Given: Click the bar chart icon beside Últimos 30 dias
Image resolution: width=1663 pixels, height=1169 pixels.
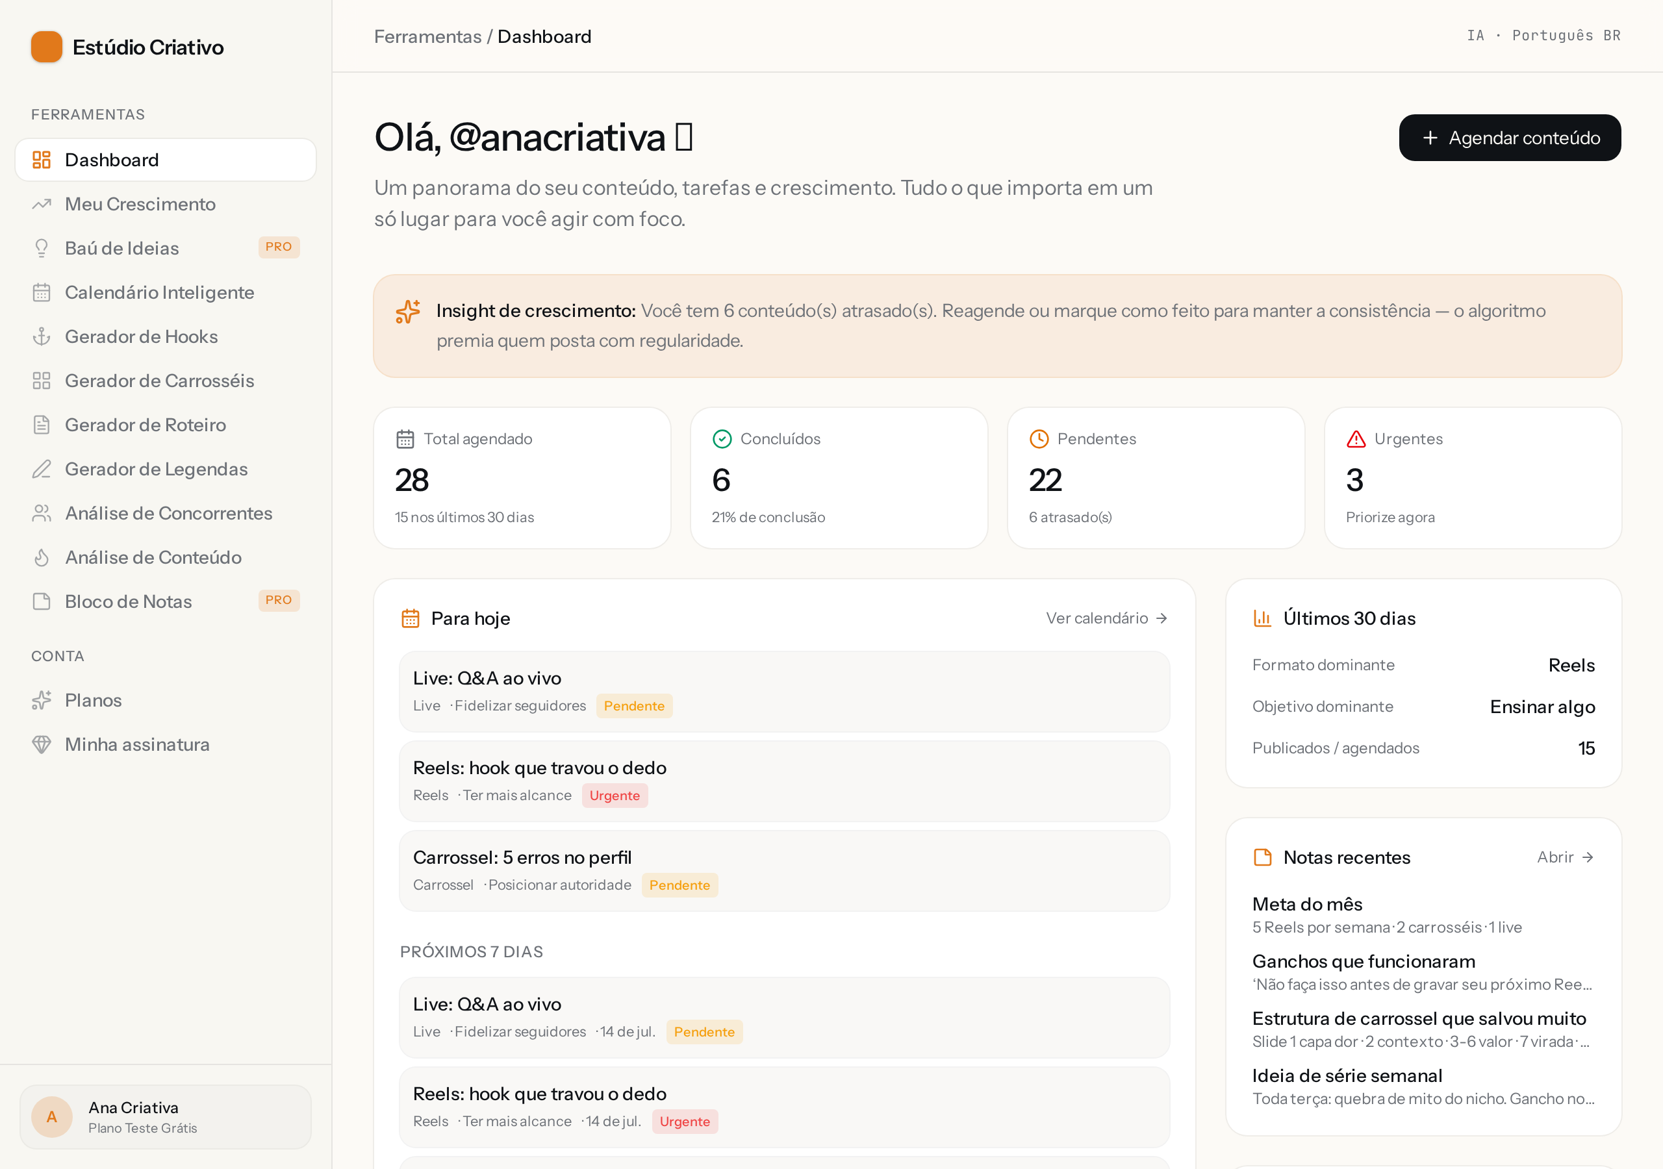Looking at the screenshot, I should [x=1262, y=618].
